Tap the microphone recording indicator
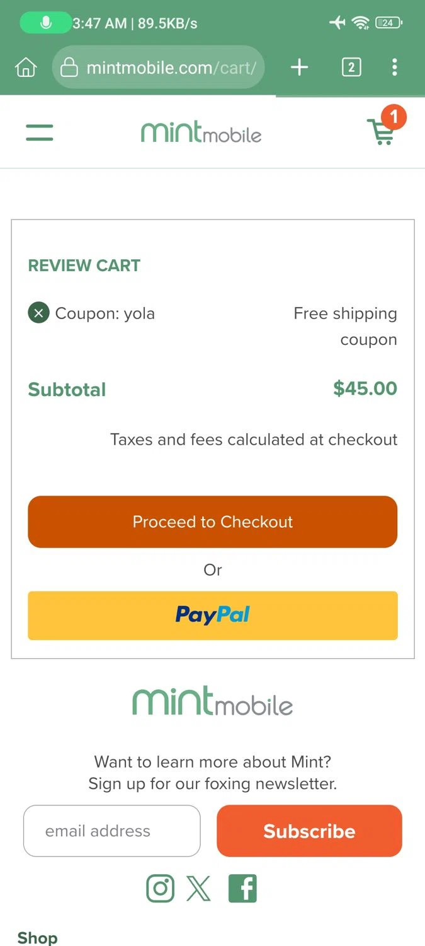 point(46,23)
